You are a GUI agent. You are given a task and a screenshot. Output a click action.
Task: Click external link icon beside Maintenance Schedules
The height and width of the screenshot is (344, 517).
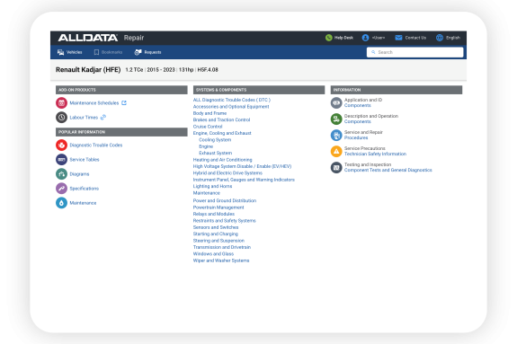[124, 102]
